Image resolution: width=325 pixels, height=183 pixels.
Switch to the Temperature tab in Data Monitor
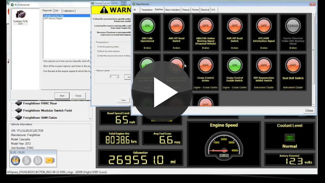click(x=147, y=10)
